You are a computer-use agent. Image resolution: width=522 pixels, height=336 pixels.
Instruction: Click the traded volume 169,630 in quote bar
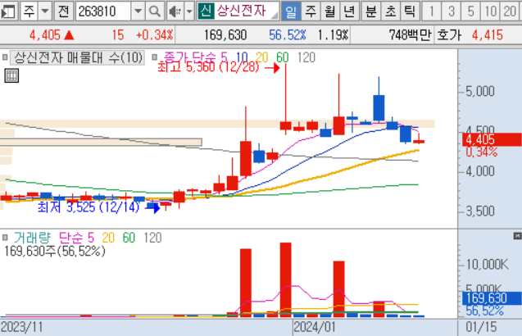tap(225, 34)
